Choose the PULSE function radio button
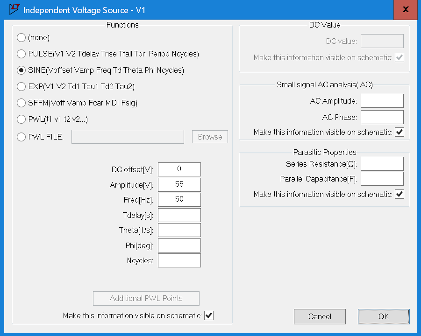This screenshot has width=421, height=336. pyautogui.click(x=21, y=54)
